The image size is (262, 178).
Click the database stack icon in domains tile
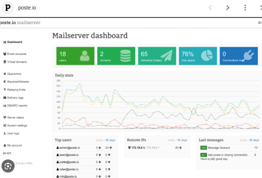125,56
